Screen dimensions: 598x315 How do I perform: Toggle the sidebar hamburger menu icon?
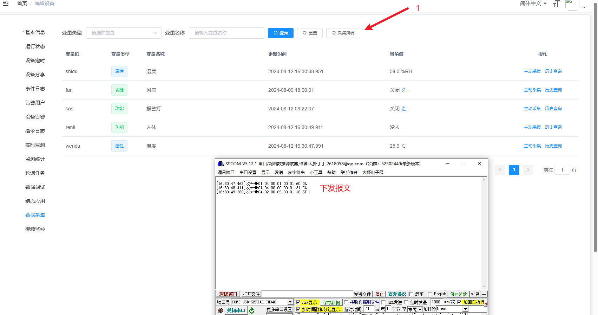pos(6,3)
